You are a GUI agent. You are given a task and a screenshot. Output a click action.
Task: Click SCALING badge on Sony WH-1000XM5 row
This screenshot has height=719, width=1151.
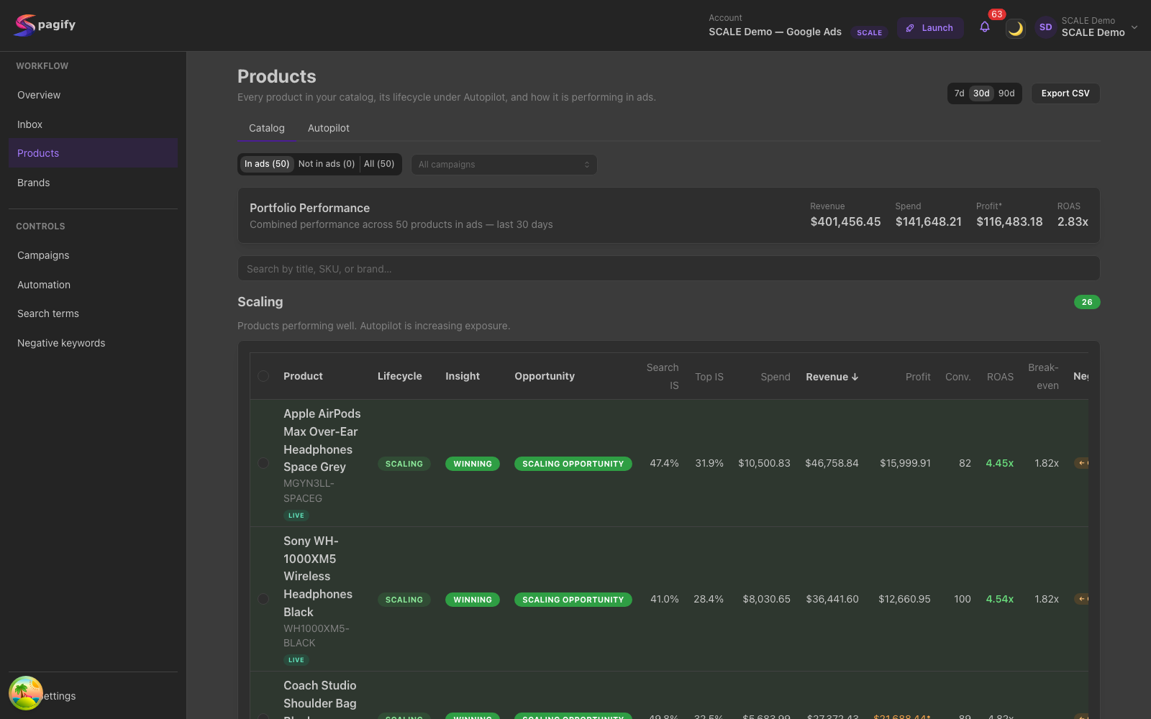coord(404,600)
